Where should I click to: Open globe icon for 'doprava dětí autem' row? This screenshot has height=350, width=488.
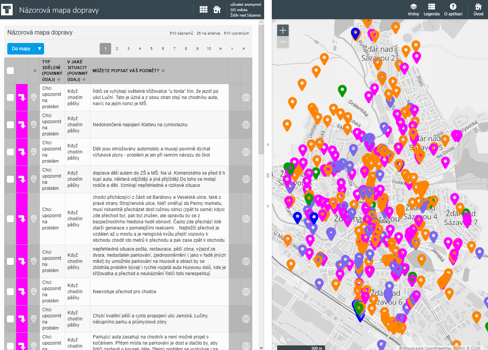(246, 179)
